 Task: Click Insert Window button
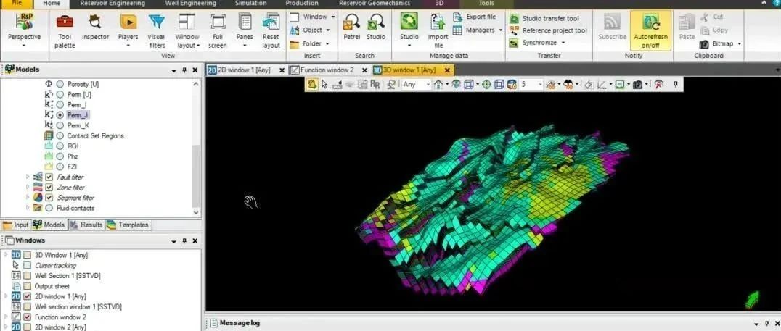312,17
